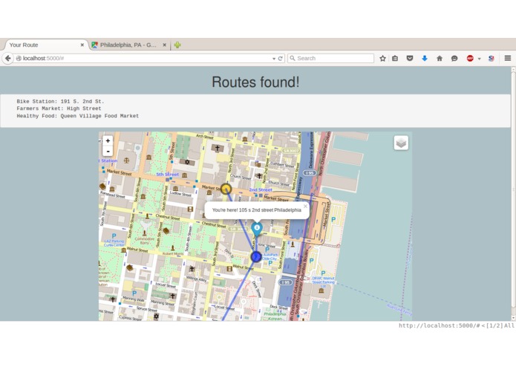This screenshot has height=367, width=516.
Task: Click the Adblock Plus ABP icon
Action: tap(470, 58)
